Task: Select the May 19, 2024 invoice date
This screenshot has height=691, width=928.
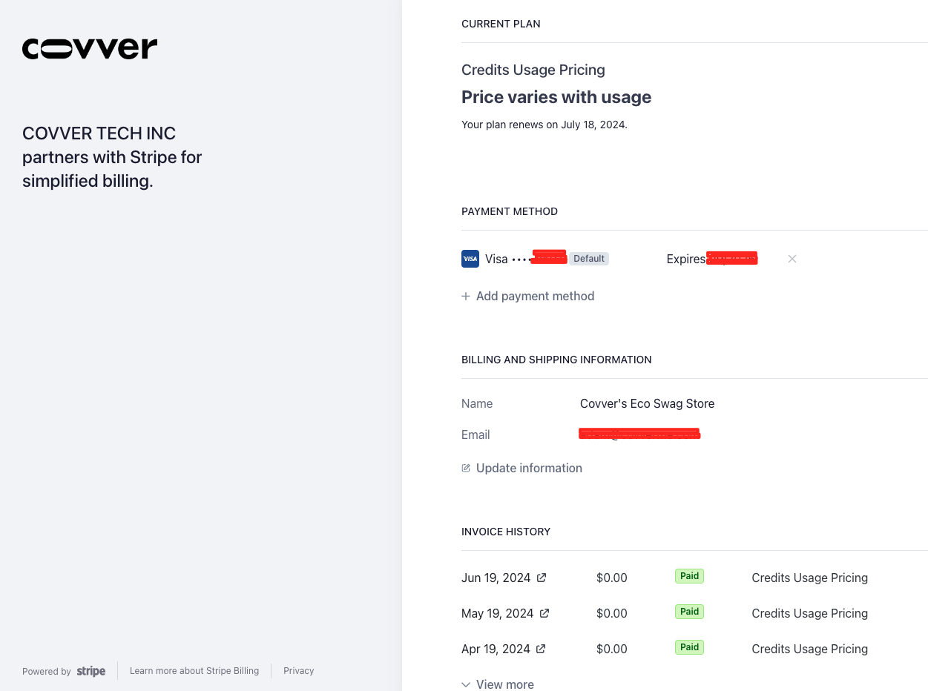Action: coord(498,613)
